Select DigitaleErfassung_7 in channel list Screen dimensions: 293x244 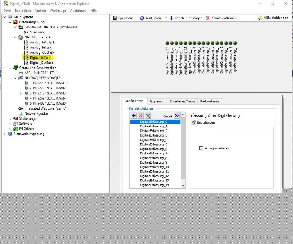[154, 154]
